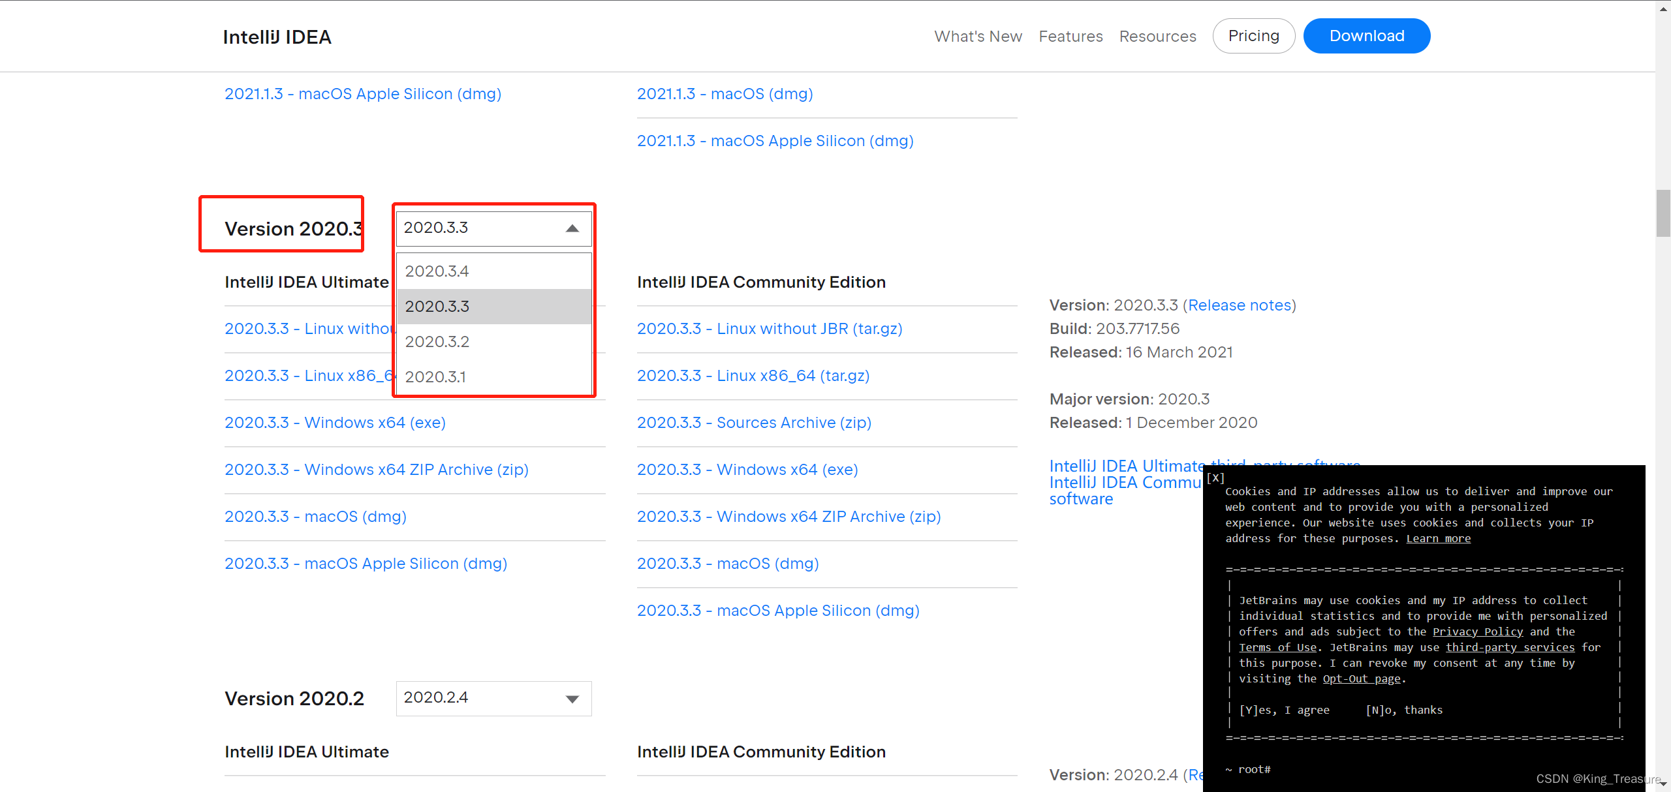This screenshot has width=1671, height=792.
Task: Click the page vertical scrollbar thumb
Action: 1663,213
